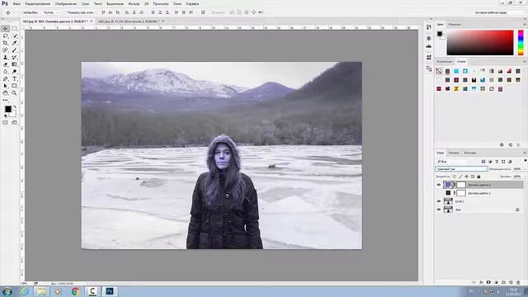
Task: Open the layer blend mode dropdown
Action: point(462,169)
